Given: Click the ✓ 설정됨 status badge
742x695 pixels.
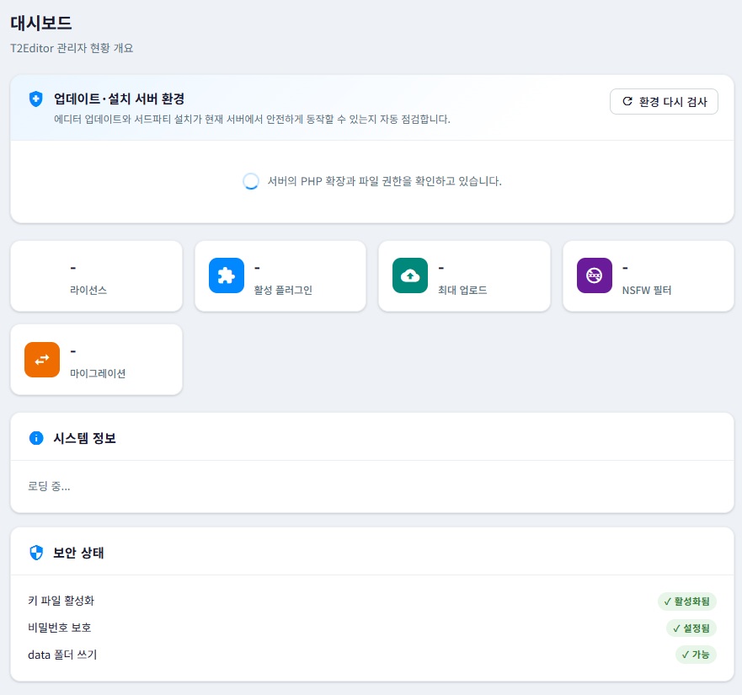Looking at the screenshot, I should [691, 628].
